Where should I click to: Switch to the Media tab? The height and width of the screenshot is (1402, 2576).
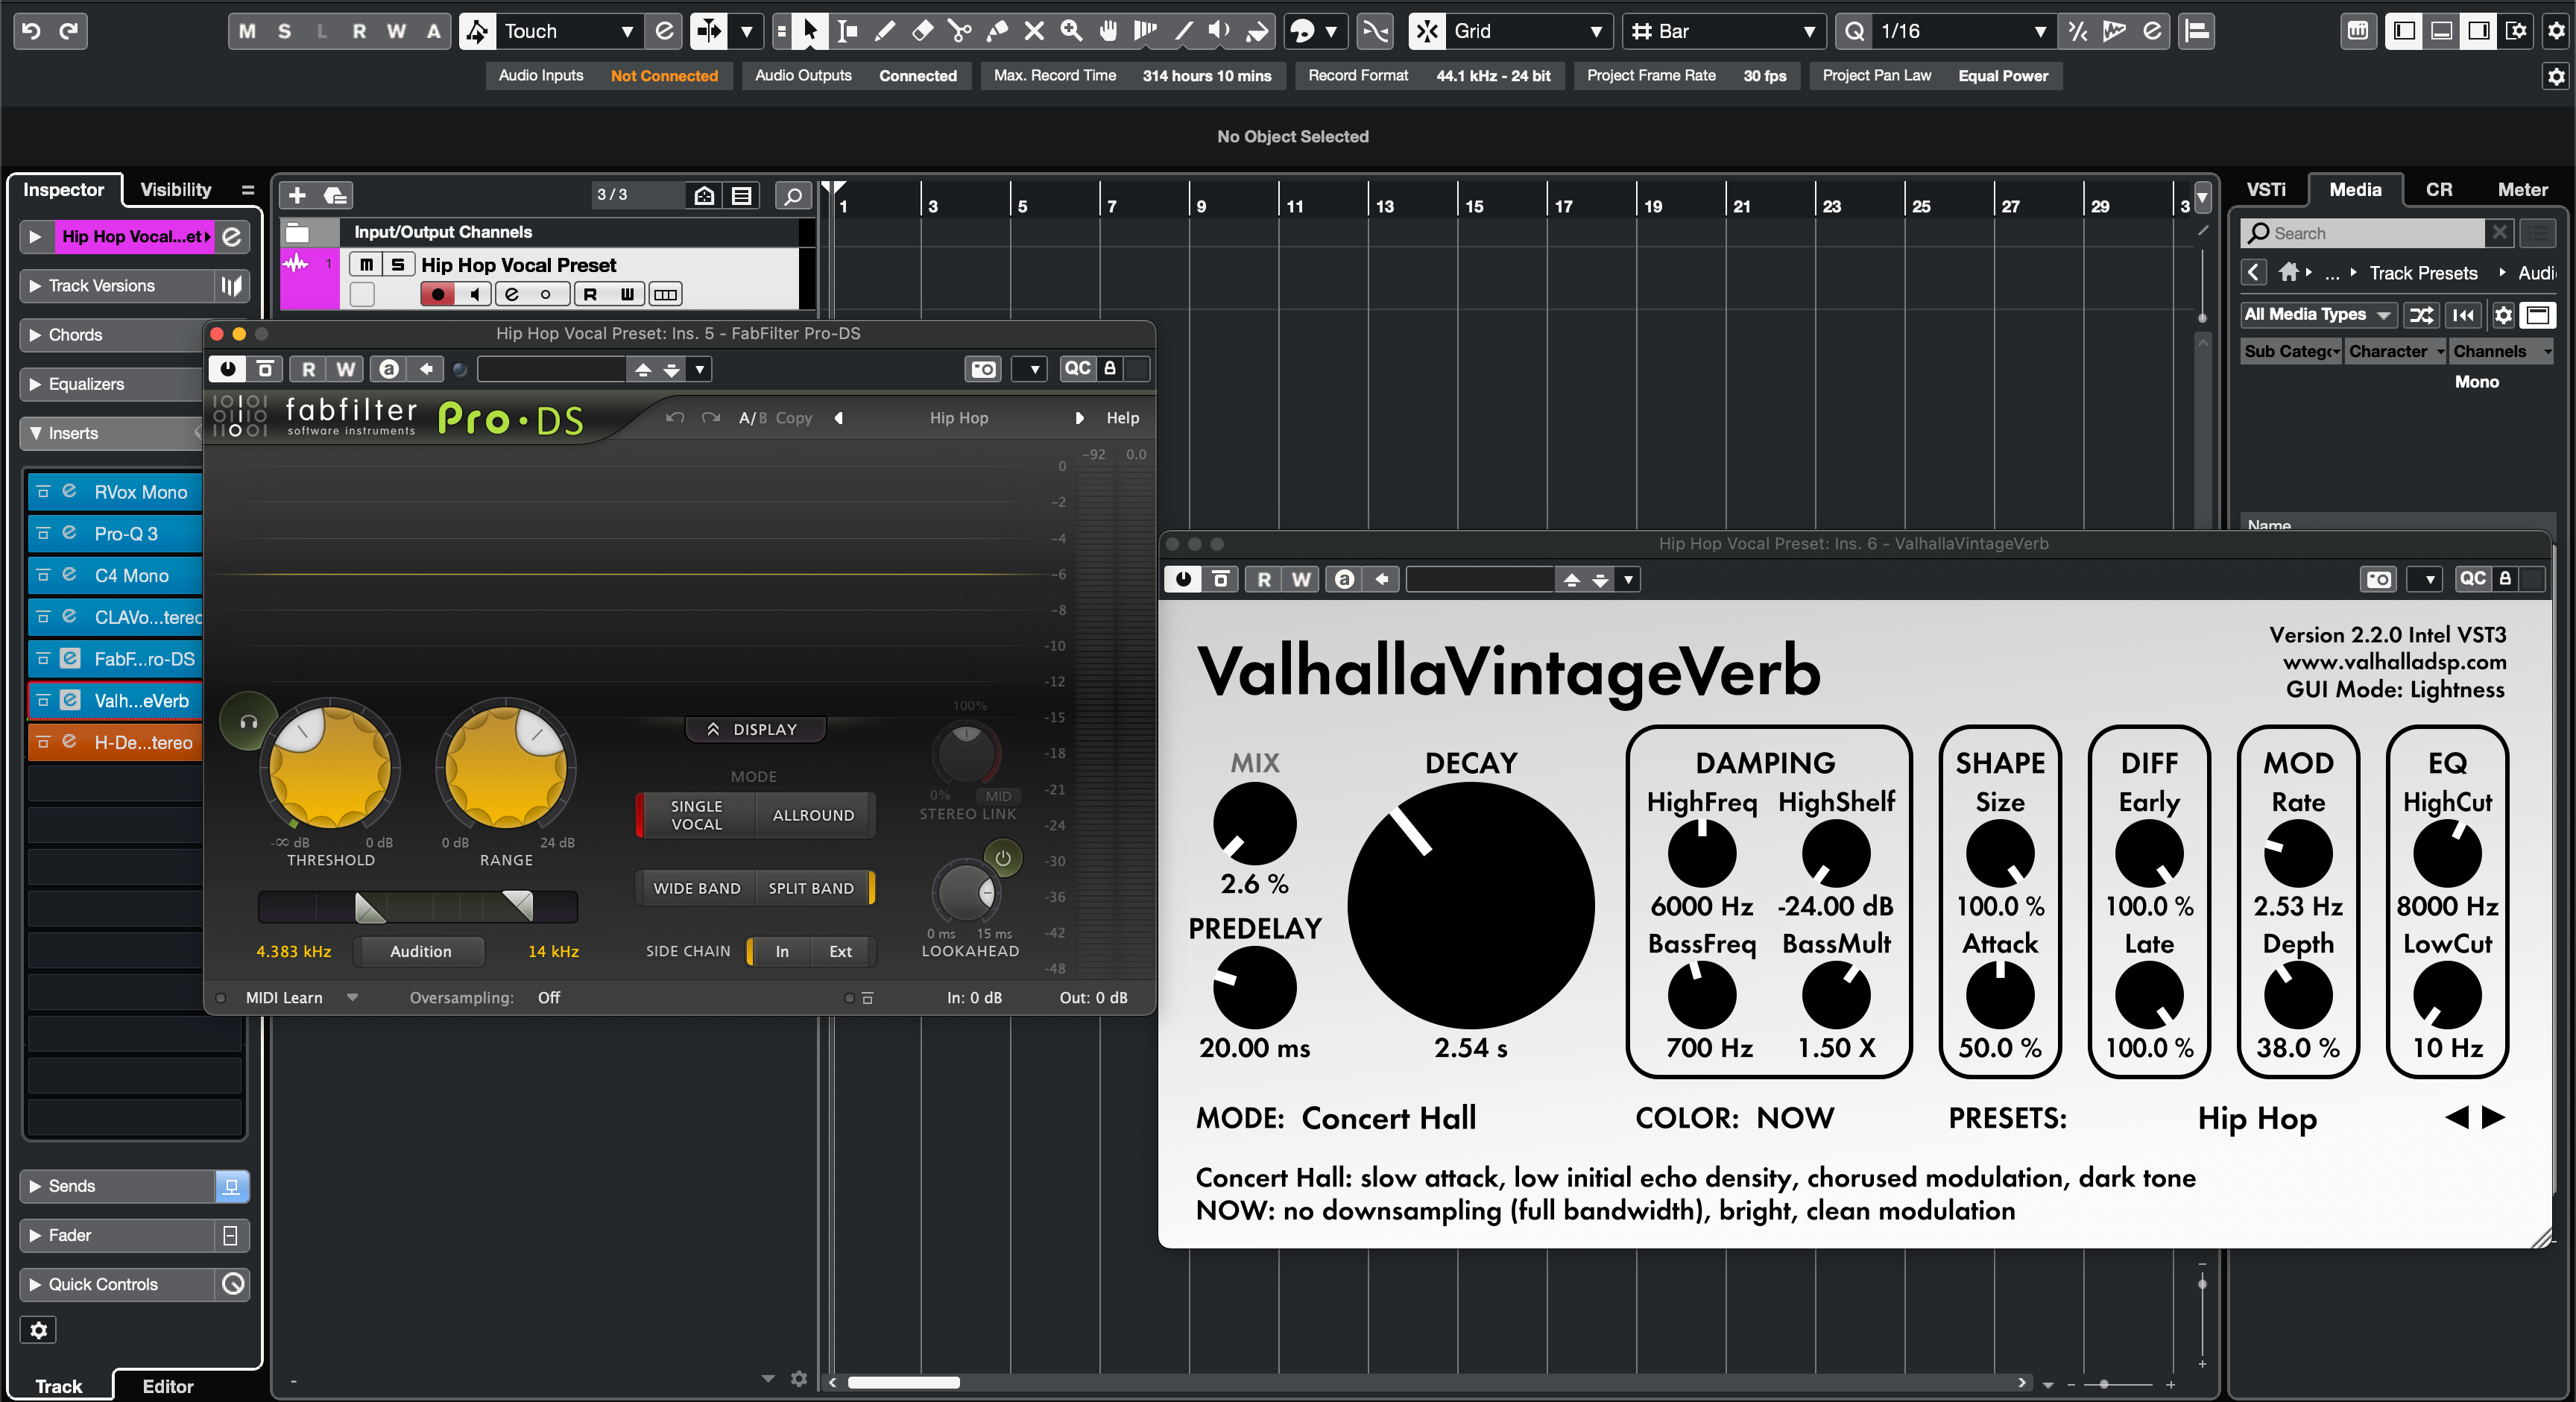[x=2355, y=189]
